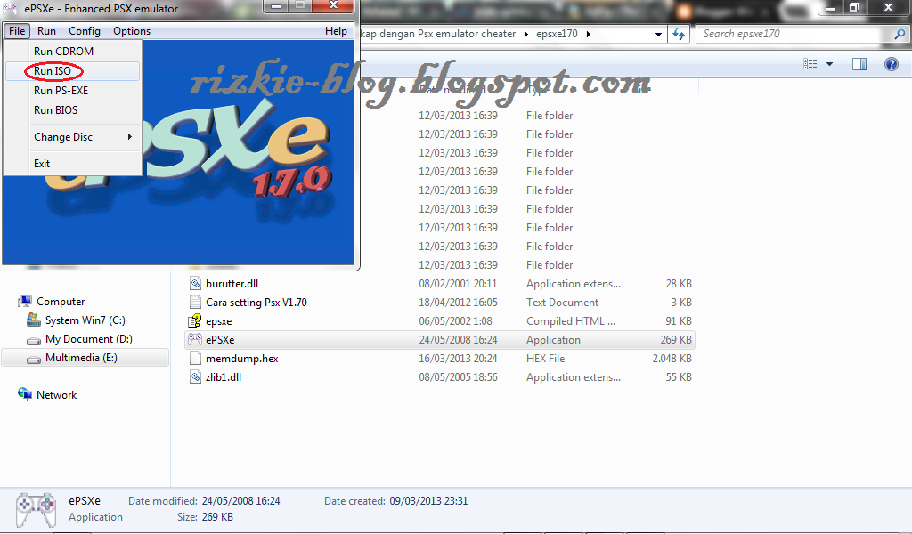Open the address bar history dropdown

pos(658,35)
